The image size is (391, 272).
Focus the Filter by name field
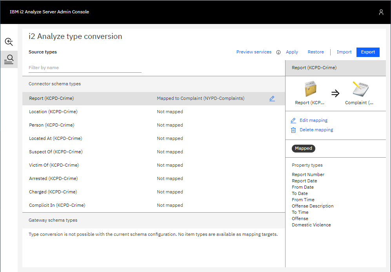coord(85,68)
